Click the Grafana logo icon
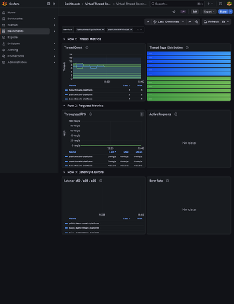 tap(5, 4)
